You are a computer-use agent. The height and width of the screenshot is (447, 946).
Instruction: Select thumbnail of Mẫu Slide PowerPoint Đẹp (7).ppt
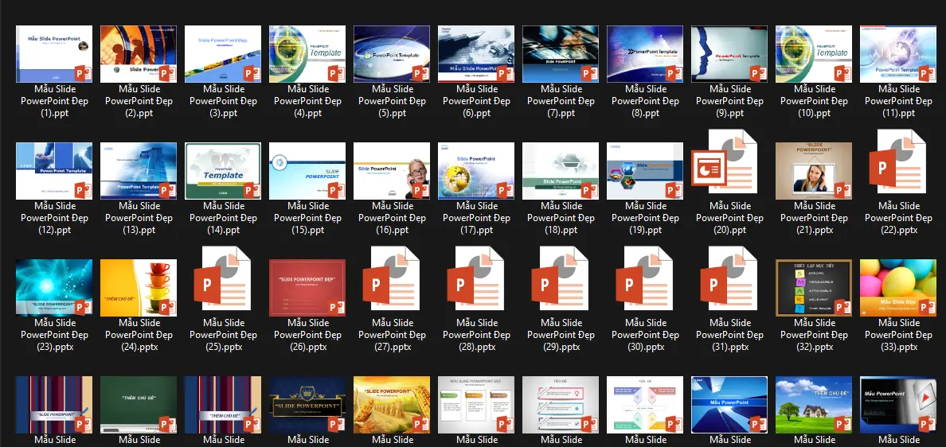click(x=561, y=54)
